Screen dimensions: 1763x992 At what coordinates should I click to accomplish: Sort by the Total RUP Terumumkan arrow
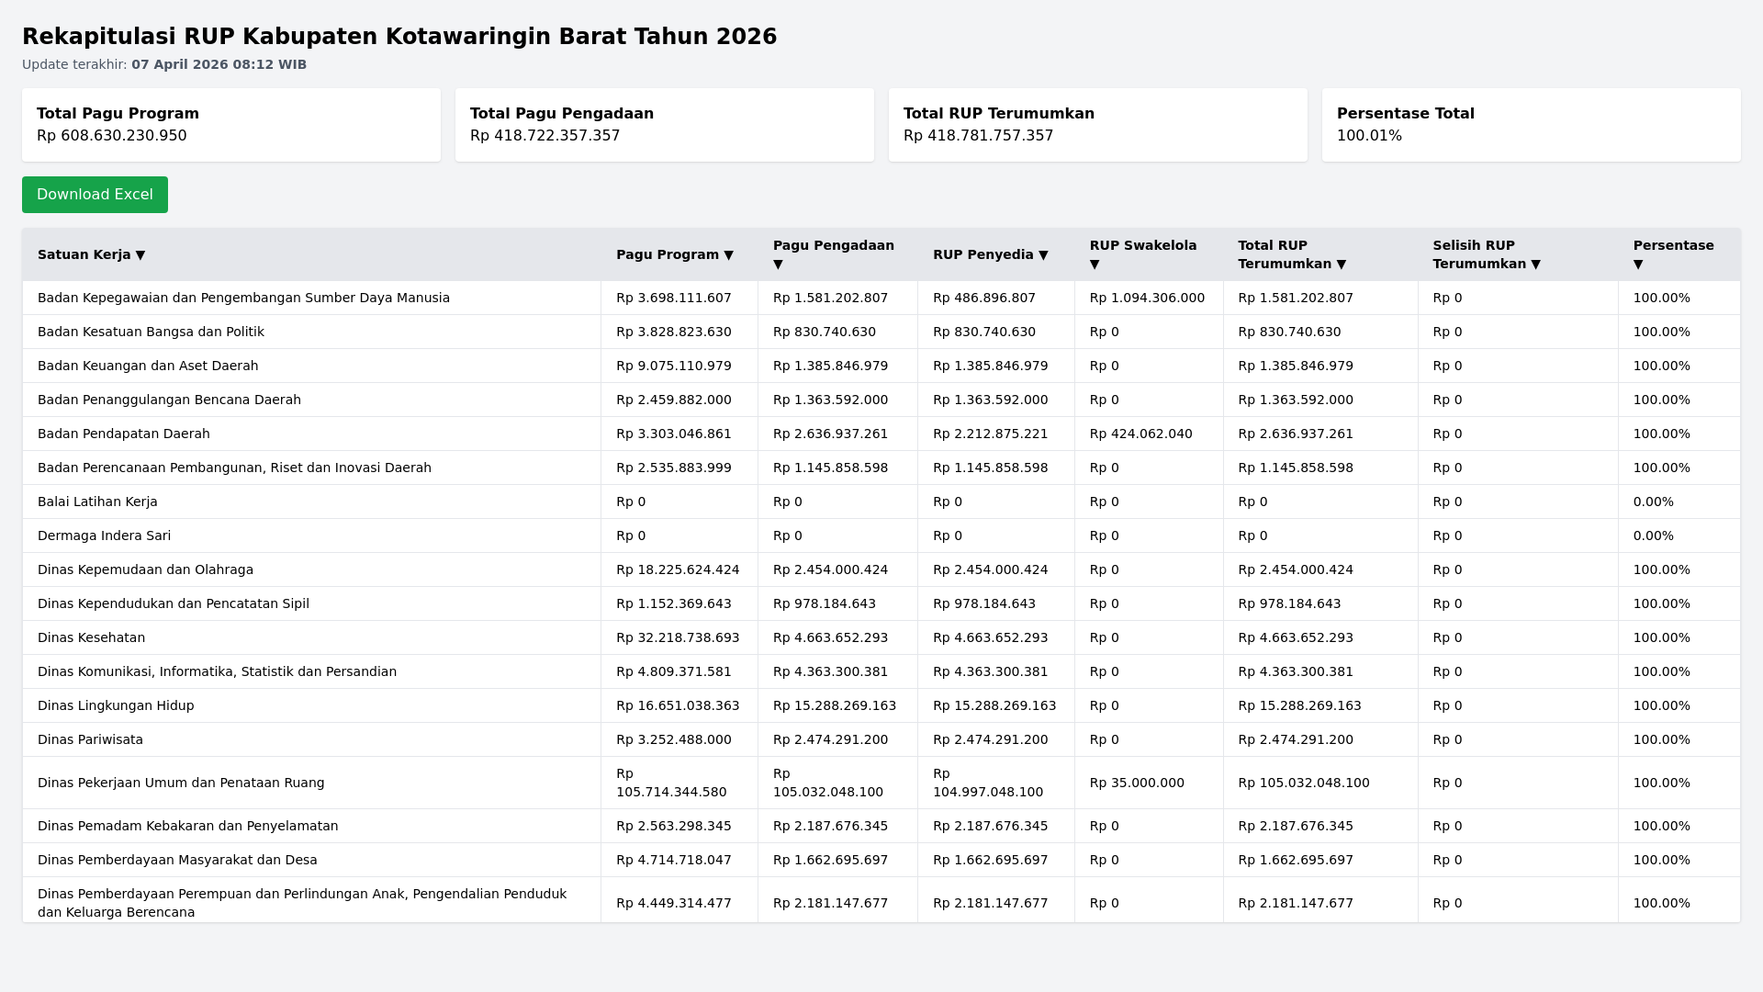1342,265
